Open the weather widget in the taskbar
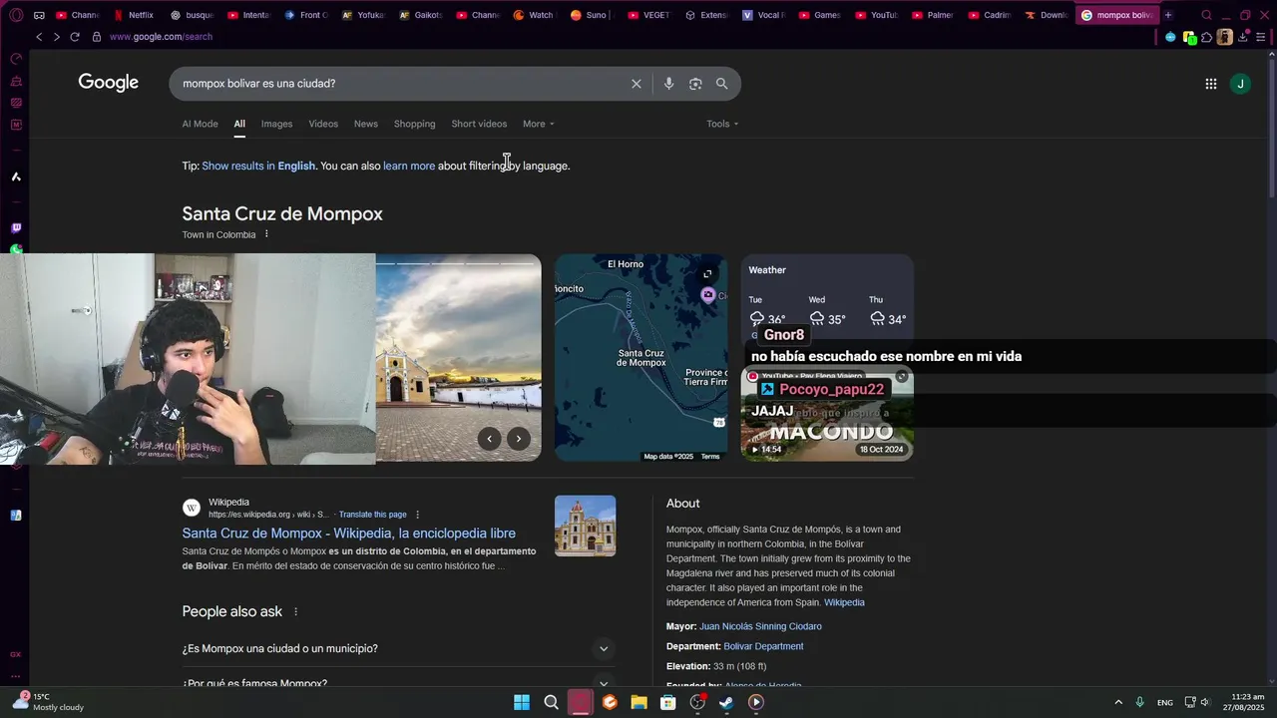Image resolution: width=1277 pixels, height=718 pixels. [47, 702]
